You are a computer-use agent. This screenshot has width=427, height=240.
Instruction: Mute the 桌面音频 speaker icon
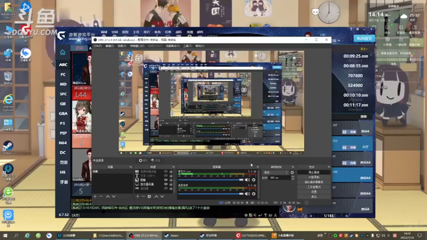click(247, 194)
